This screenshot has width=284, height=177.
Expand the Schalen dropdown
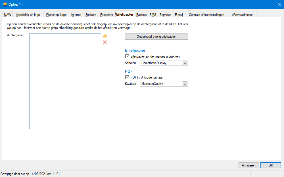click(x=185, y=63)
